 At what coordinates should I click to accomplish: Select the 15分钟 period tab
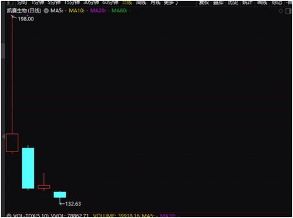point(72,3)
